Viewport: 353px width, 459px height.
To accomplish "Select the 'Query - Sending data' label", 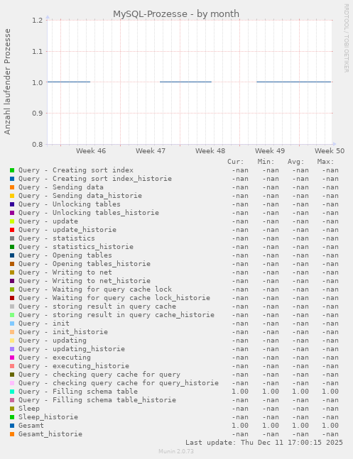I will pos(61,187).
